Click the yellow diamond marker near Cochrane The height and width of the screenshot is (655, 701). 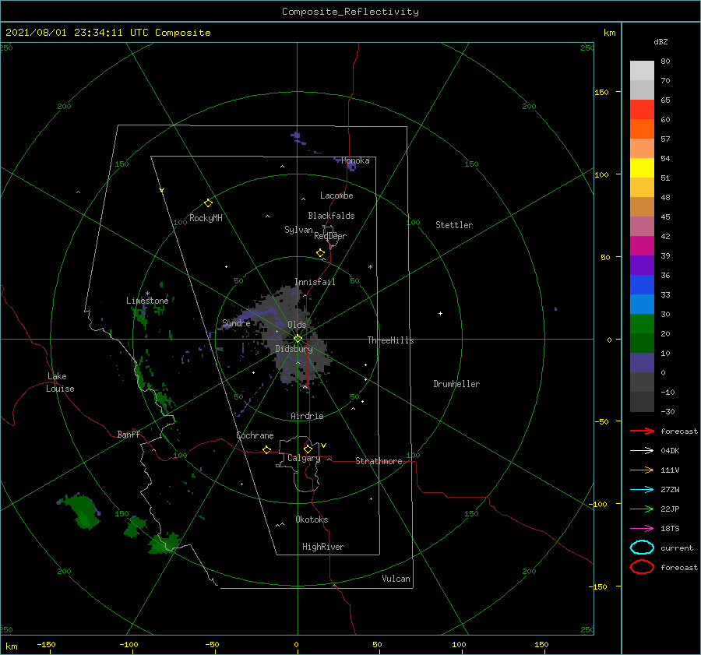pos(266,449)
